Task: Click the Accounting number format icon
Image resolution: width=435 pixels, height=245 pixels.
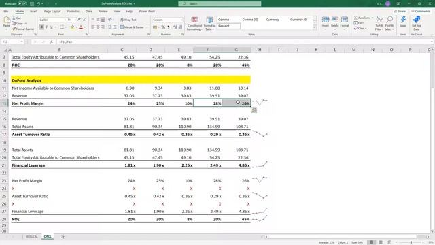Action: [155, 27]
